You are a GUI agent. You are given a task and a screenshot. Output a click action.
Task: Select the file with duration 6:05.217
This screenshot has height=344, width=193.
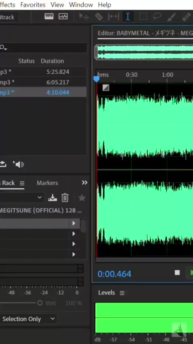[x=43, y=82]
